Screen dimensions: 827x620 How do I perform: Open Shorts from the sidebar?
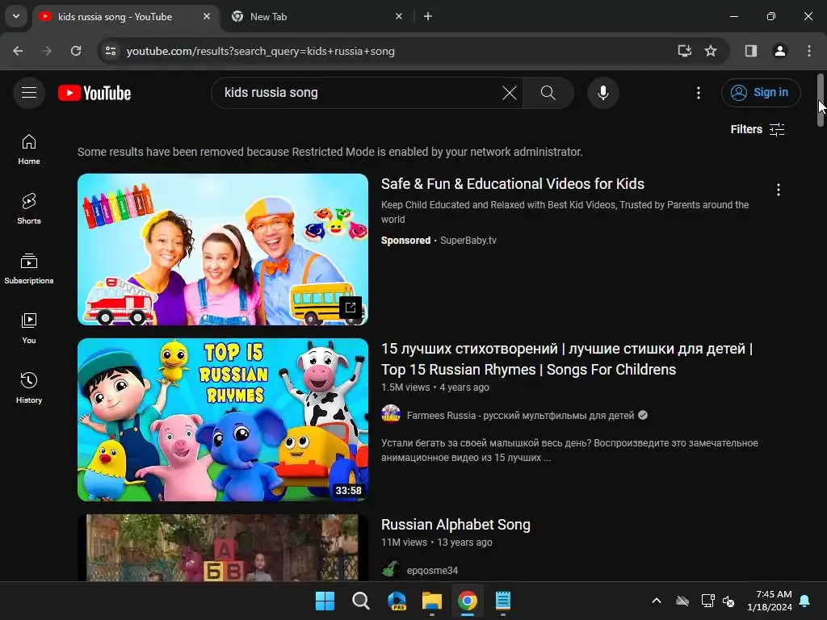pos(29,209)
